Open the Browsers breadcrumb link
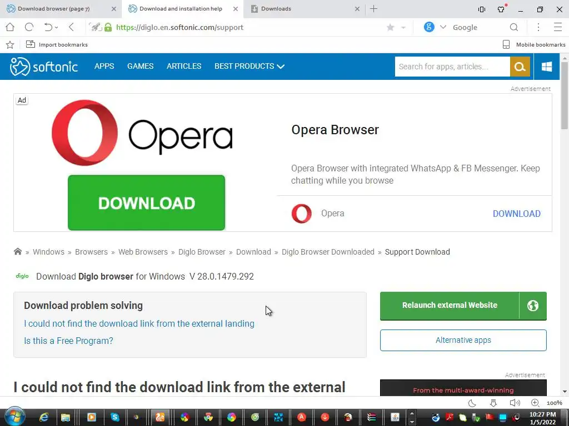The image size is (569, 426). point(92,252)
